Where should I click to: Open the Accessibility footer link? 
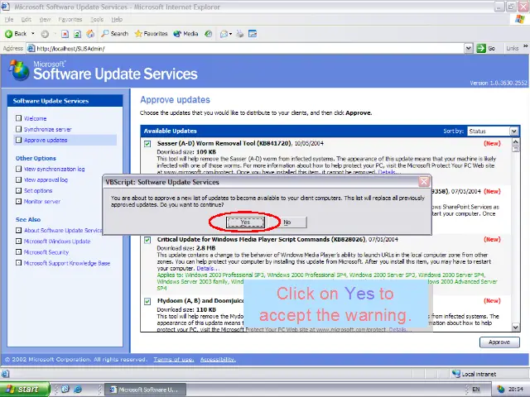point(218,360)
